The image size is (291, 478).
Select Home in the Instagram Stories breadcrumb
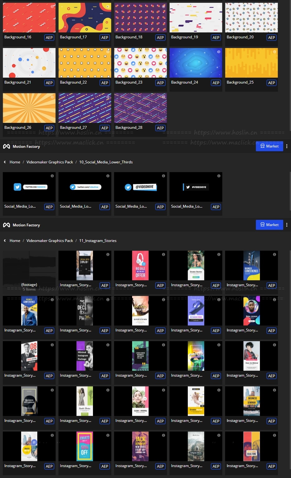[15, 241]
